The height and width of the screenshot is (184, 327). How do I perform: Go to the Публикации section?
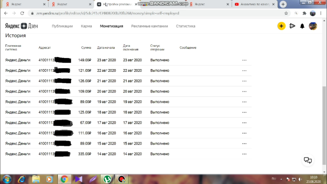[x=62, y=26]
